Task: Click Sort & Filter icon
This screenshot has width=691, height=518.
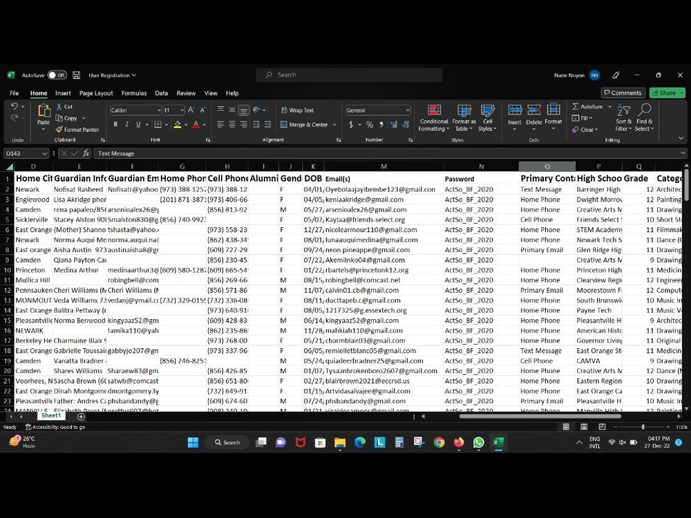Action: point(623,110)
